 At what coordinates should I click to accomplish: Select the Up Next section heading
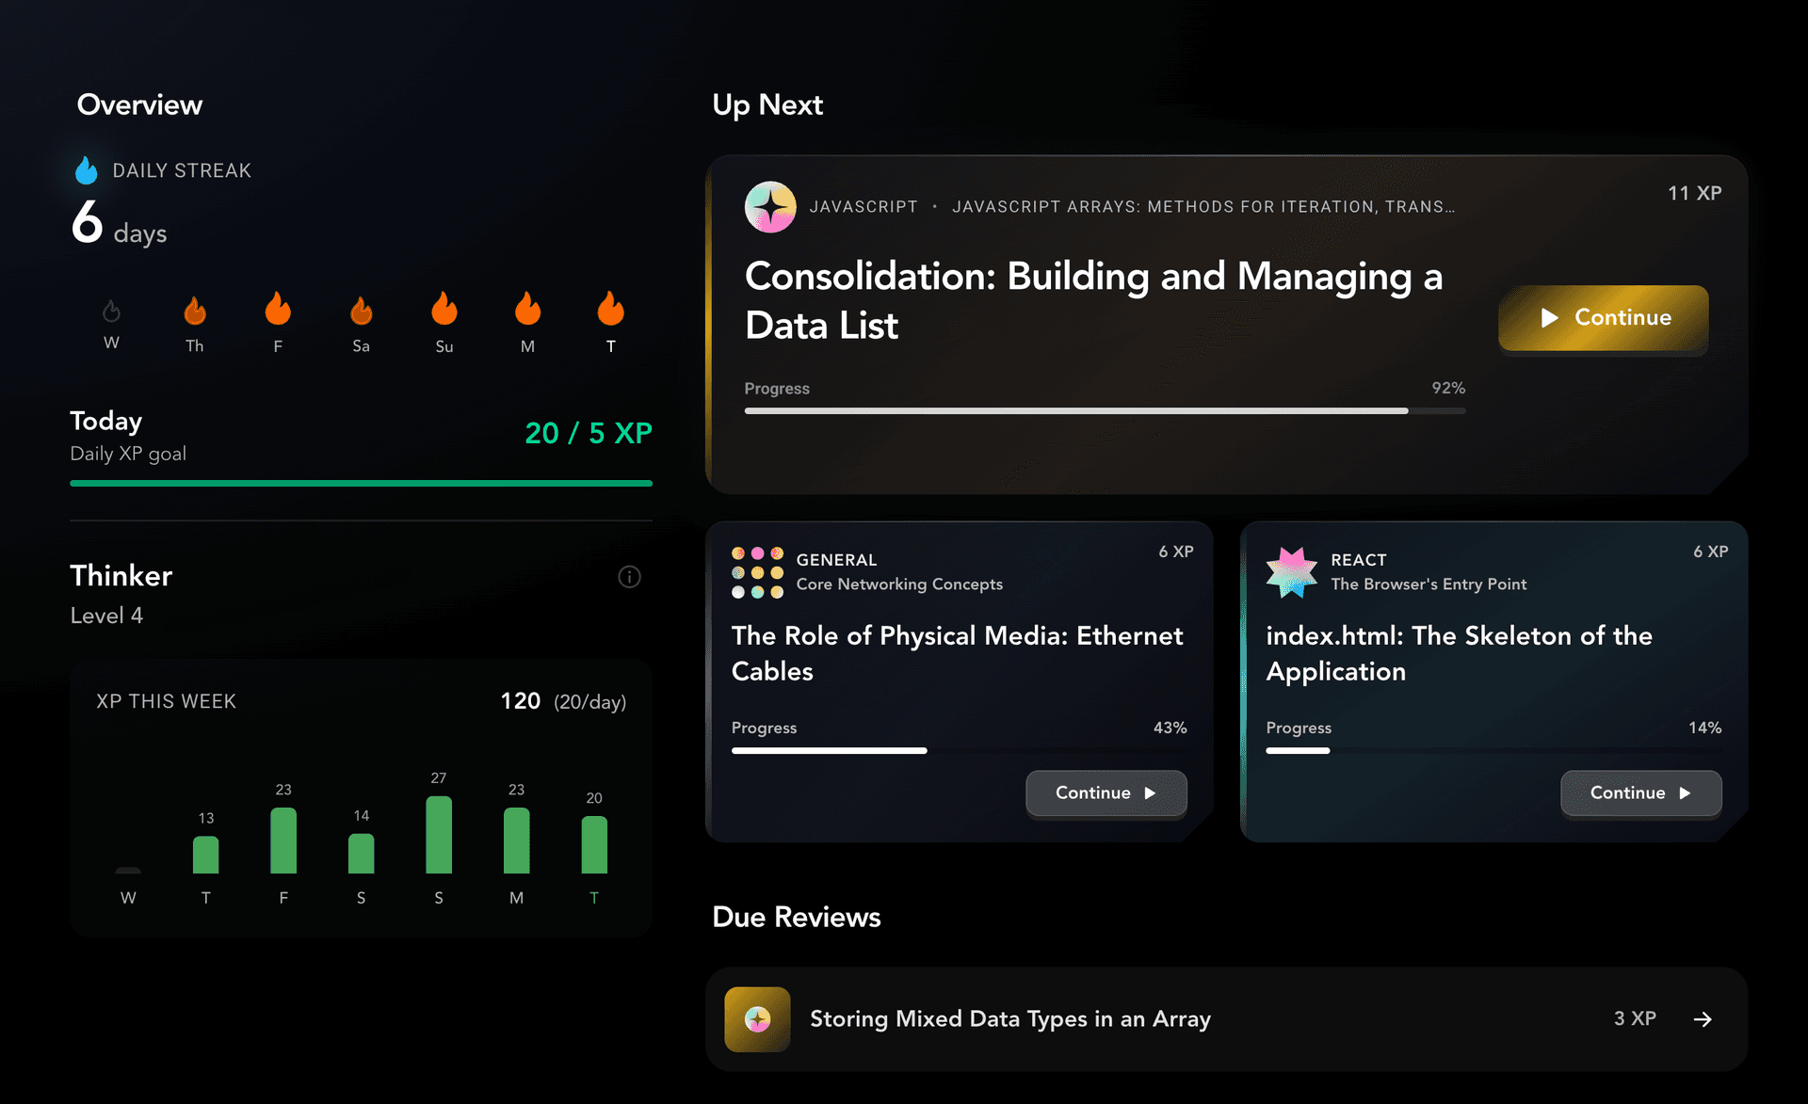click(x=767, y=104)
